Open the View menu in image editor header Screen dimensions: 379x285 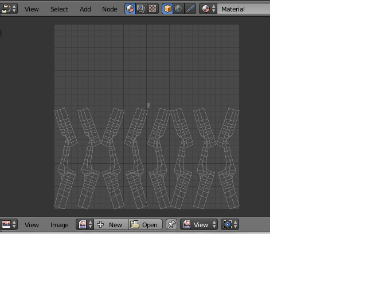[32, 225]
